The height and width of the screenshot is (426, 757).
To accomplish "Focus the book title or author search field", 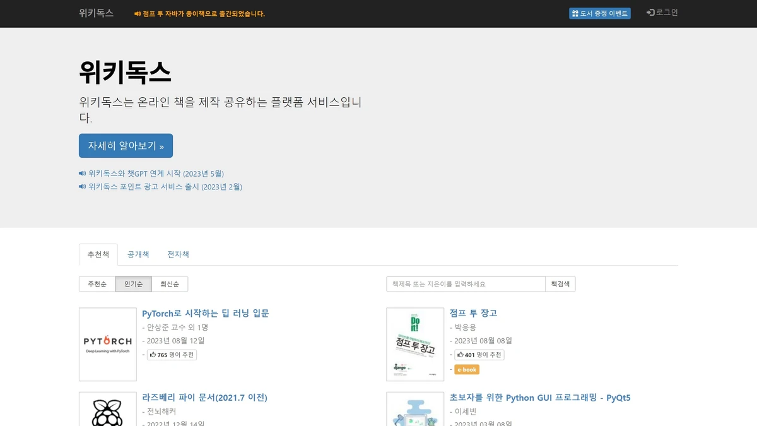I will coord(466,284).
